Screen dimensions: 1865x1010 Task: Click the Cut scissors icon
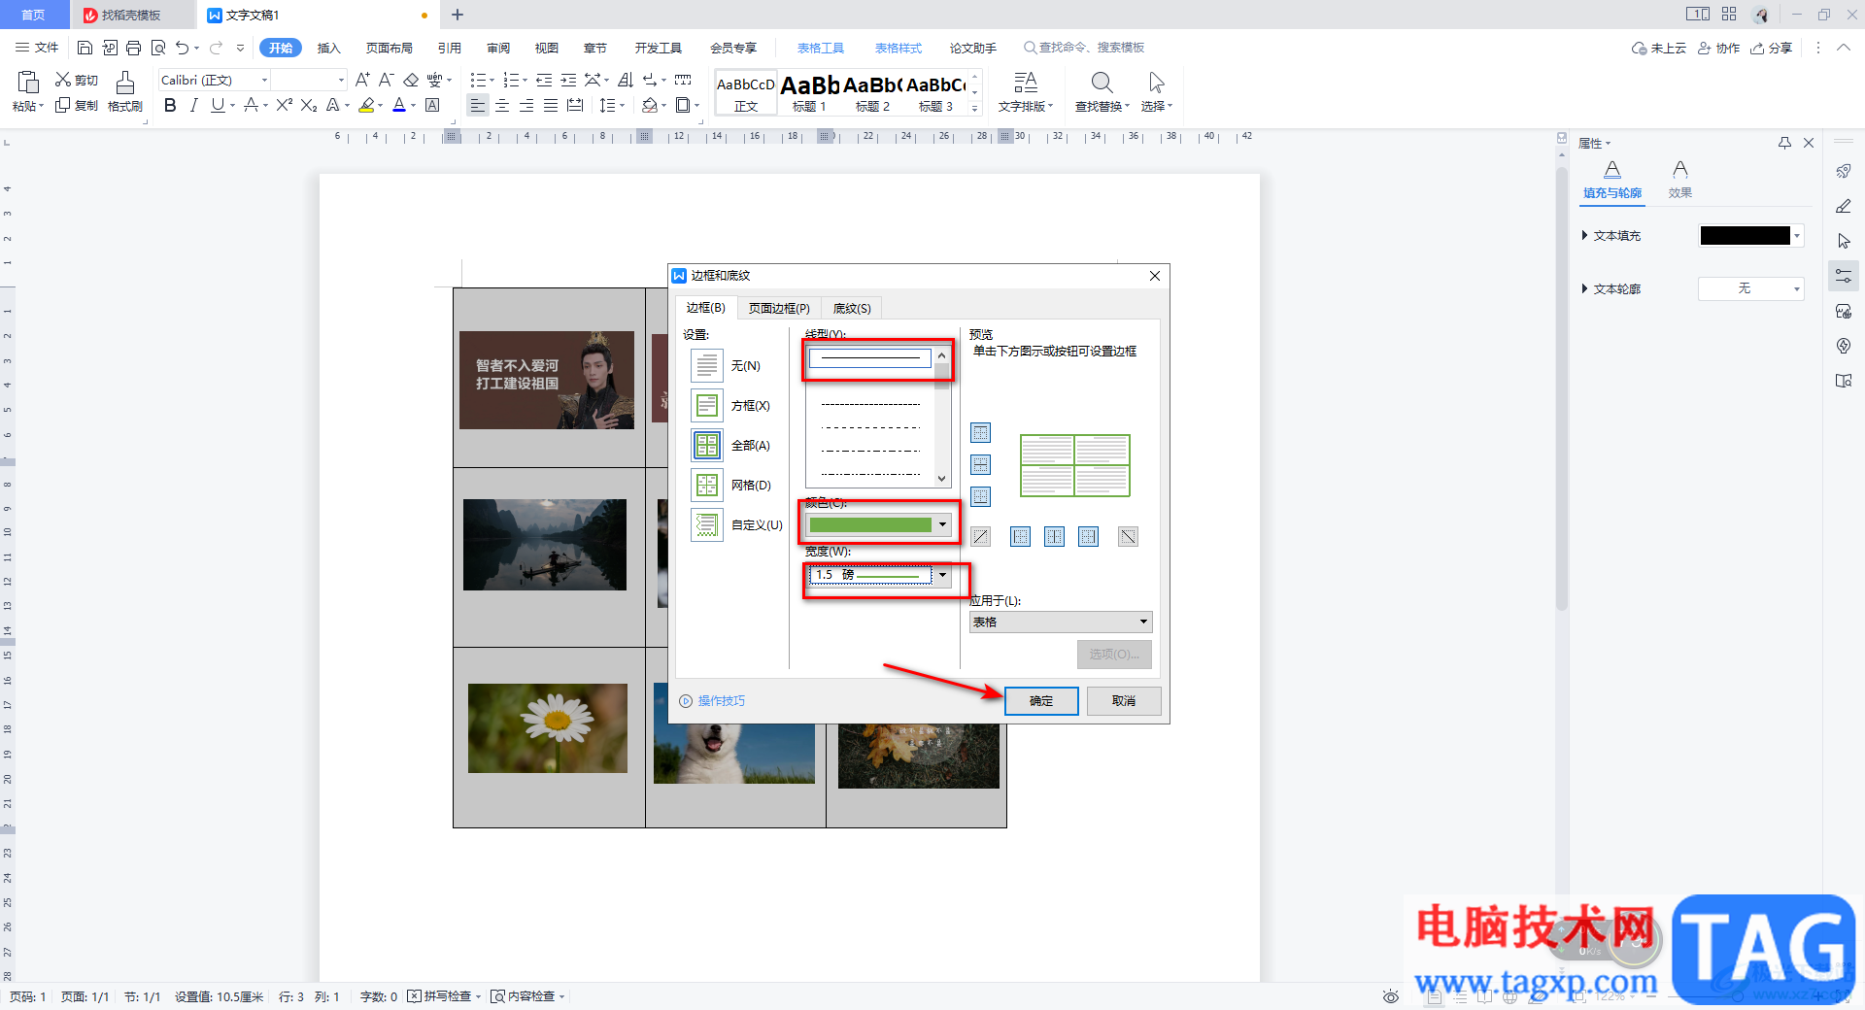(x=63, y=80)
